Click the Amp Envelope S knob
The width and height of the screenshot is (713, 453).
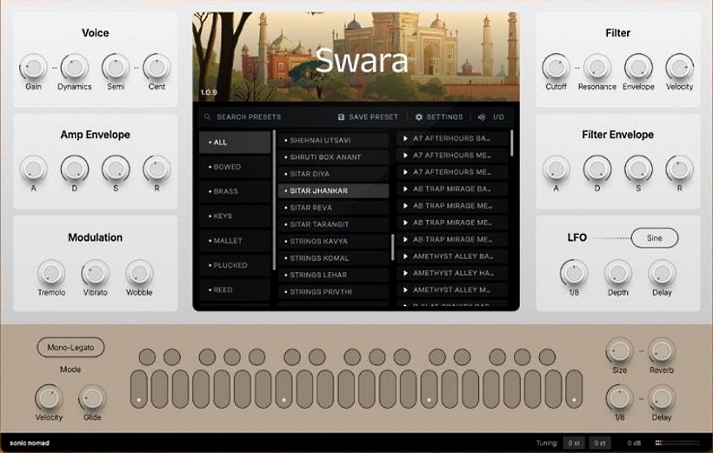[116, 169]
